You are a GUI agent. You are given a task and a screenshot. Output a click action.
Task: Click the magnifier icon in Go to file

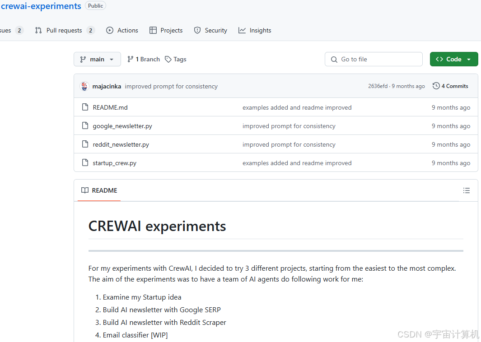tap(334, 60)
